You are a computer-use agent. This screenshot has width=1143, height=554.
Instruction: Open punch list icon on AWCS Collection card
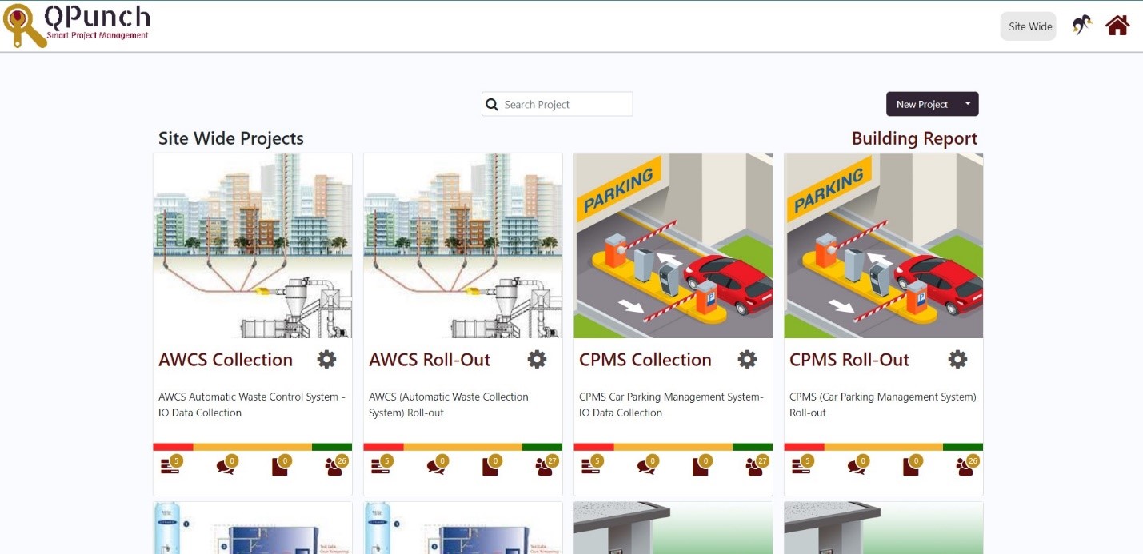pyautogui.click(x=169, y=464)
